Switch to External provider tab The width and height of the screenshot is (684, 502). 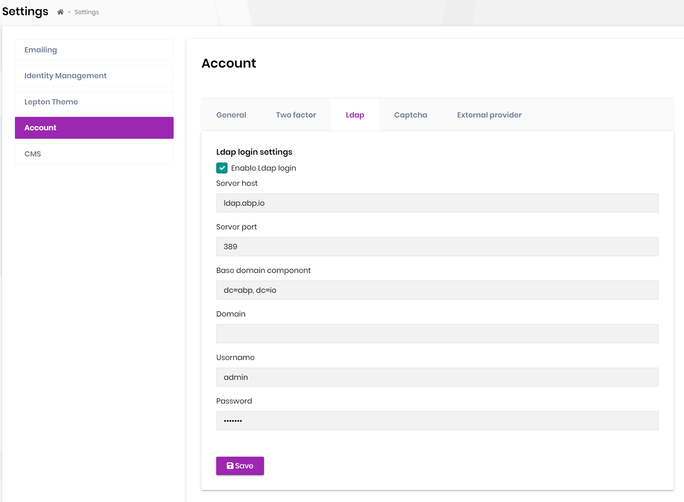489,115
